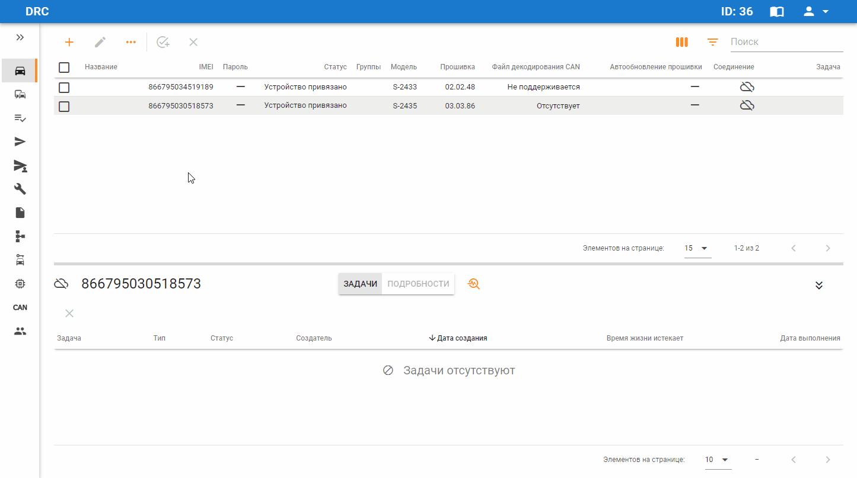Click the top toolbar X cancel icon

coord(193,42)
